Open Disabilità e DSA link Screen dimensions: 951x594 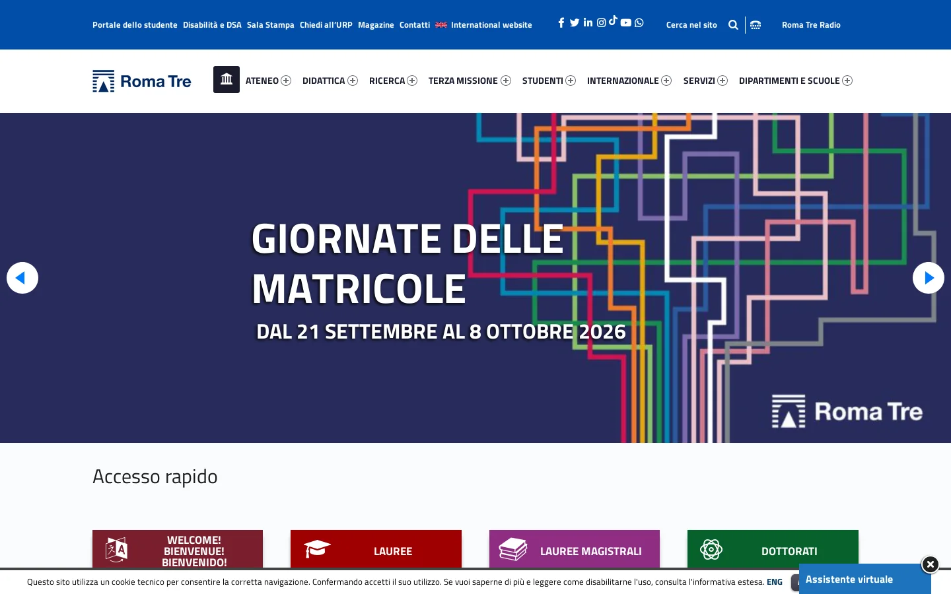point(212,25)
